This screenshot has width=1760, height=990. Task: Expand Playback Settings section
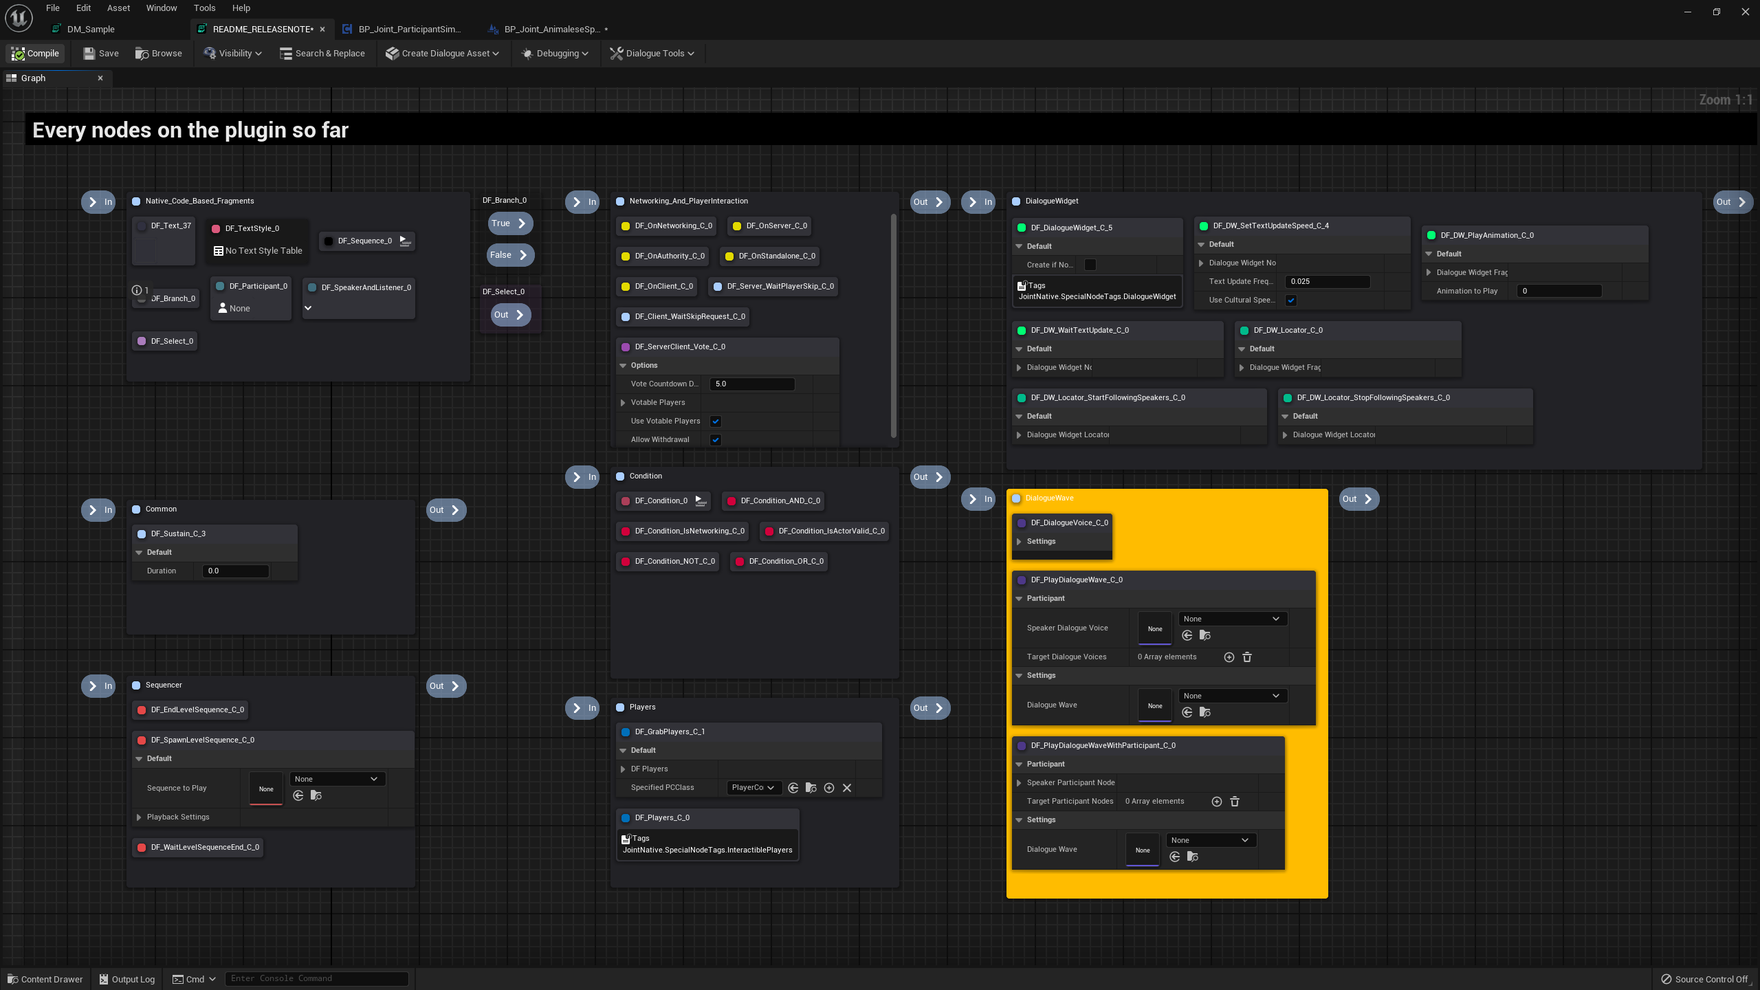pyautogui.click(x=140, y=817)
